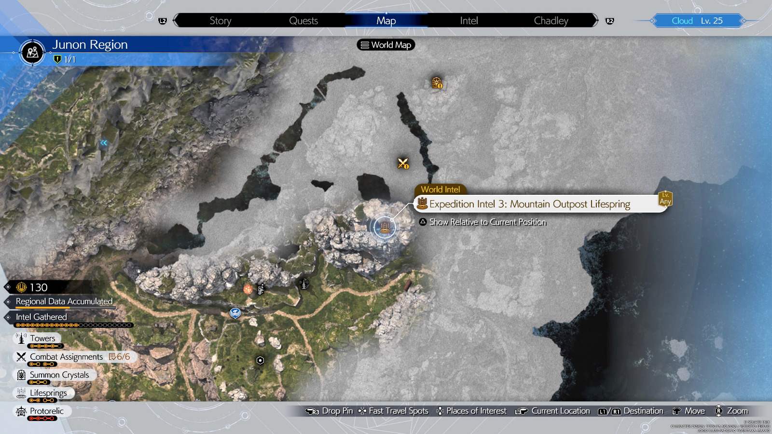Toggle the Protorelic intel filter

(x=46, y=411)
